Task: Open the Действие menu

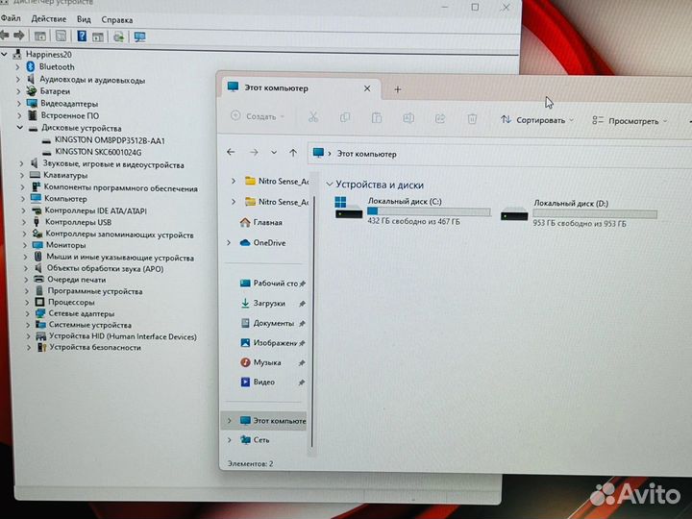Action: [x=49, y=19]
